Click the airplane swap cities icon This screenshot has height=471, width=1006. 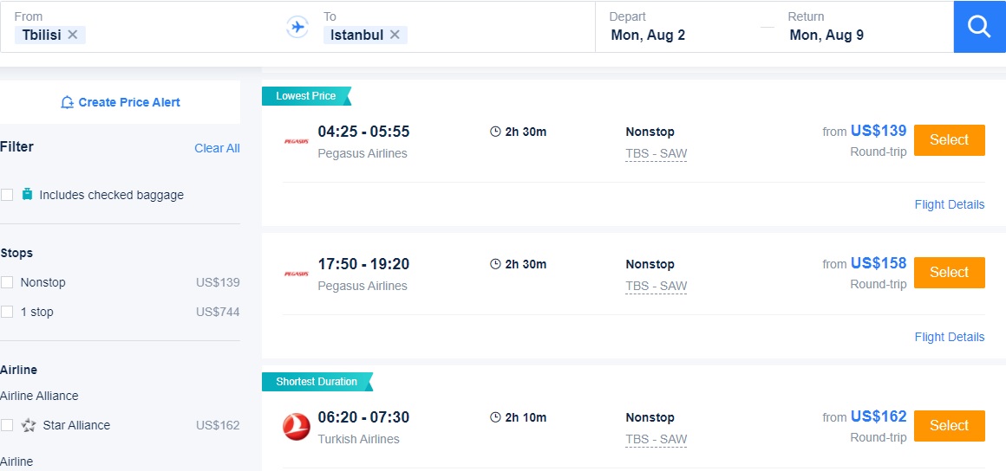(x=297, y=27)
